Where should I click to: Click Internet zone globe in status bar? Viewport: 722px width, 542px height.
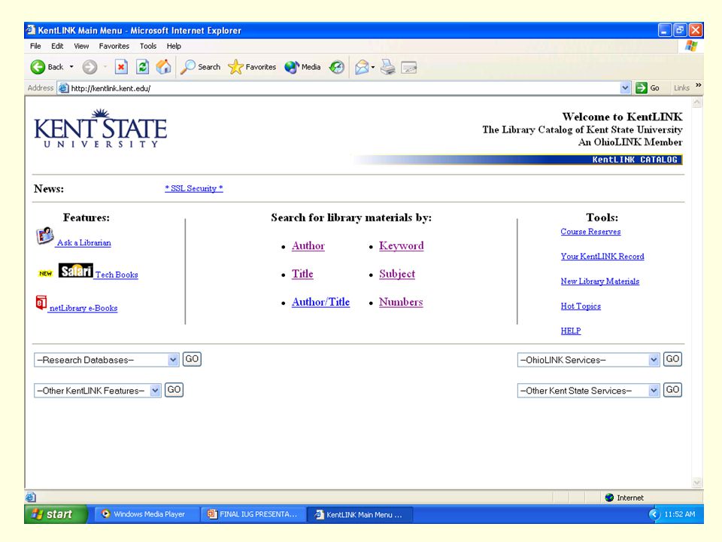point(609,498)
